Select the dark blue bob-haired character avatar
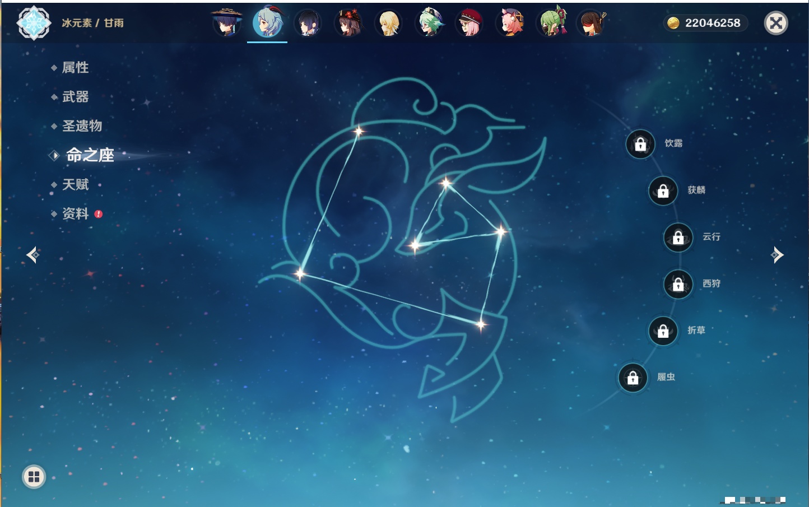 click(308, 23)
